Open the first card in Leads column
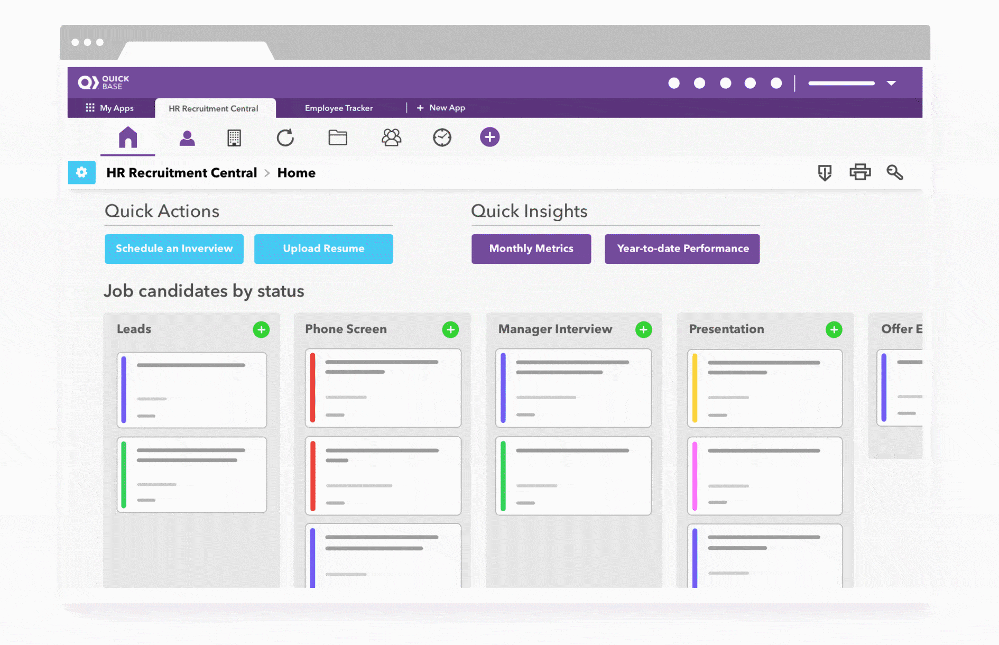This screenshot has height=645, width=999. click(x=192, y=390)
